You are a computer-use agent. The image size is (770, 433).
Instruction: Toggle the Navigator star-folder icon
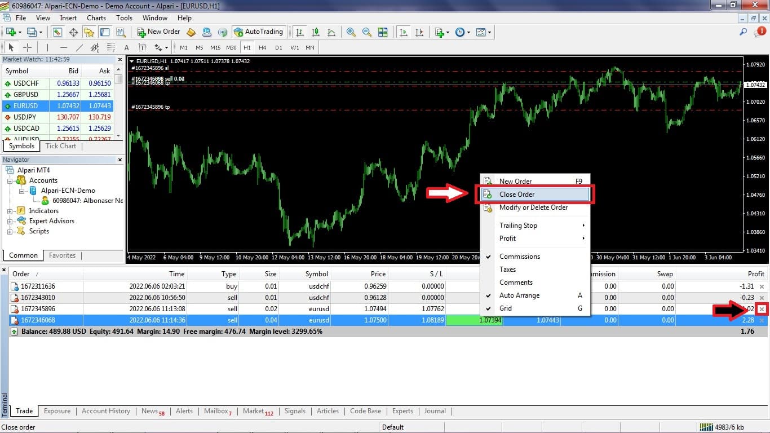89,32
